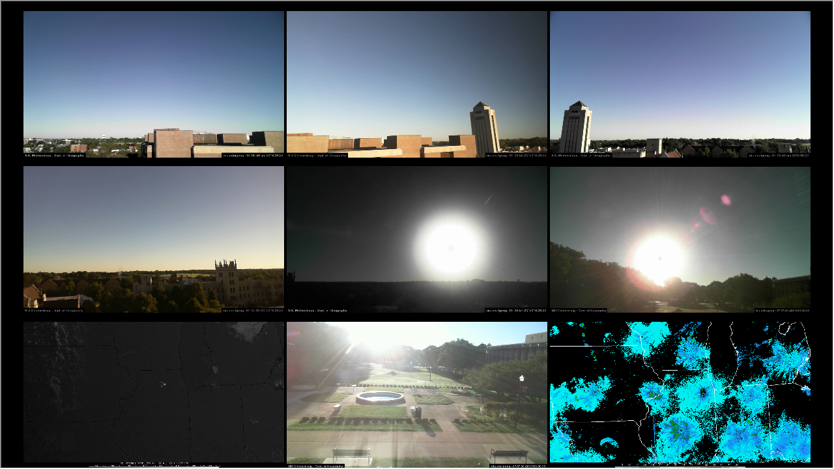Open the webcam with tower on left side
Viewport: 834px width, 469px height.
680,84
